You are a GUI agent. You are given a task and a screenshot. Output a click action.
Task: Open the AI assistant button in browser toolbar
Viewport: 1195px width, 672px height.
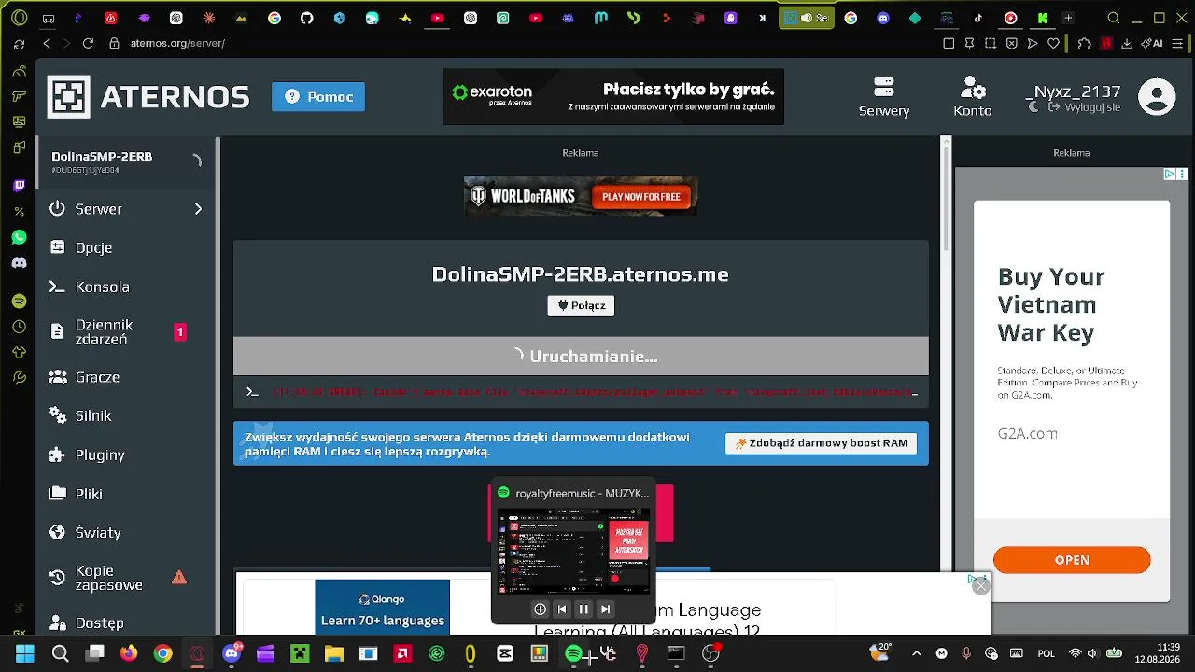(1153, 43)
